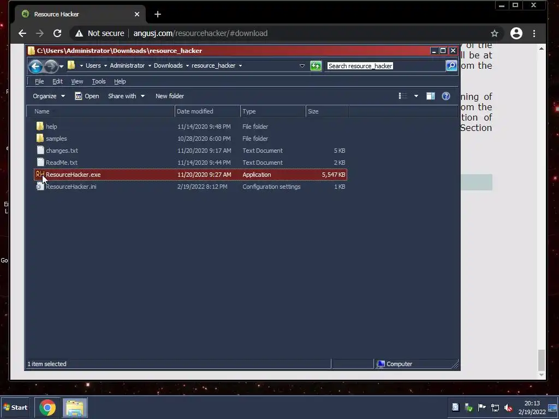Toggle the preview pane icon
This screenshot has height=419, width=559.
pos(431,96)
